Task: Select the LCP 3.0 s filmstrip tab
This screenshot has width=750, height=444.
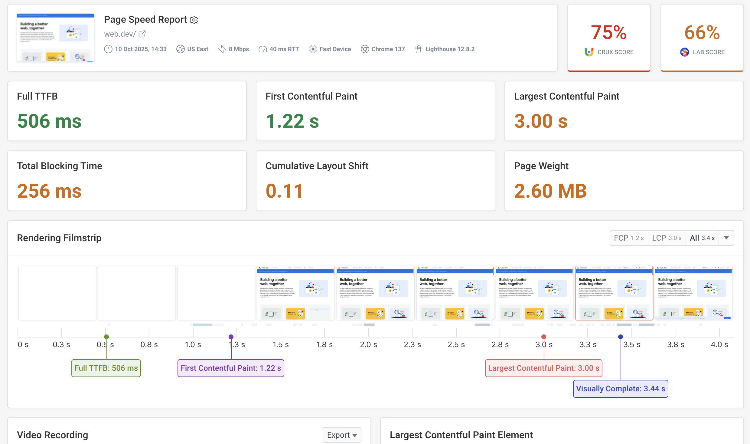Action: click(x=667, y=238)
